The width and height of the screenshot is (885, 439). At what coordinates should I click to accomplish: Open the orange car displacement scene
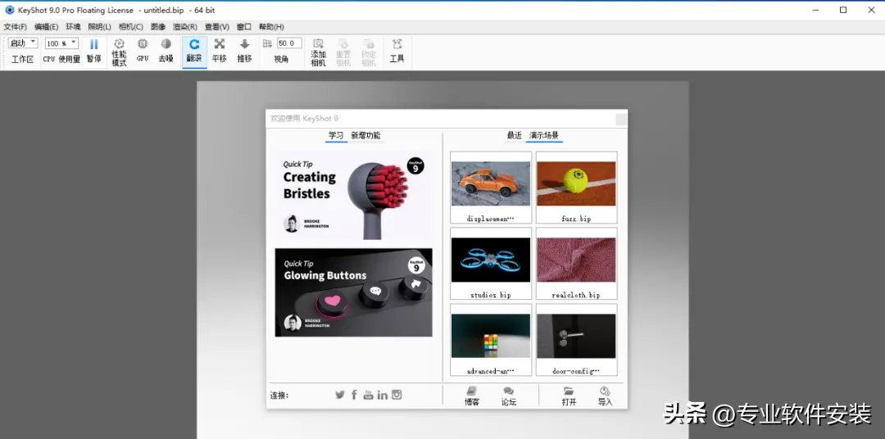(491, 188)
